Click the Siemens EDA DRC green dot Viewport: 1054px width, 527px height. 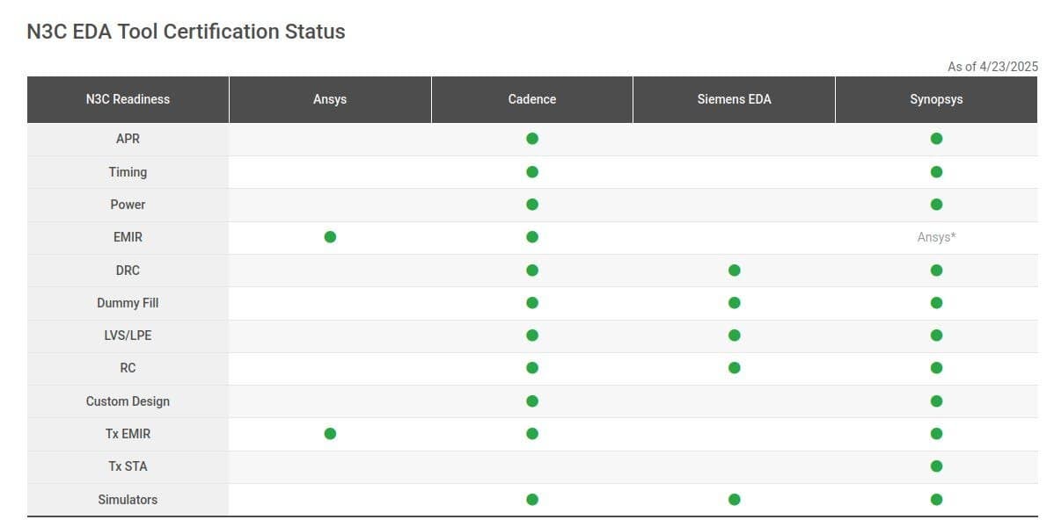[735, 271]
